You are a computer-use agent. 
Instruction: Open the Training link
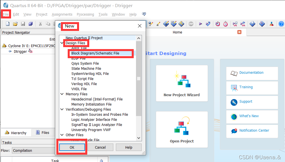point(246,87)
